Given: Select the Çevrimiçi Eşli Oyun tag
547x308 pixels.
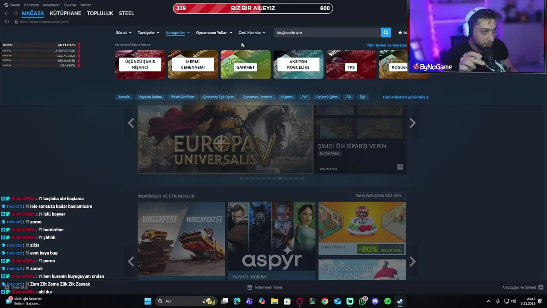Looking at the screenshot, I should [x=218, y=97].
